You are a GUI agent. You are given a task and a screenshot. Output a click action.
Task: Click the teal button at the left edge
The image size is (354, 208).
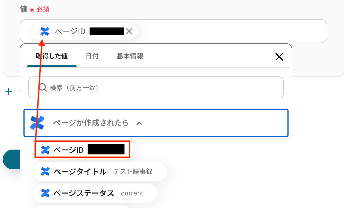[11, 159]
